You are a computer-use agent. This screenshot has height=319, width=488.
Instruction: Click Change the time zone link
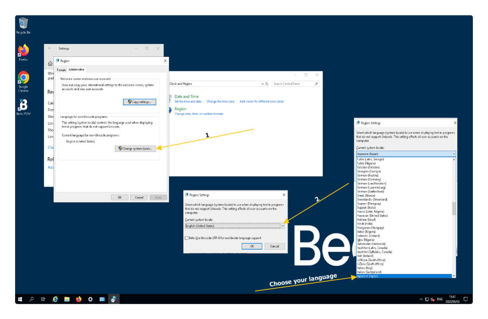point(221,101)
